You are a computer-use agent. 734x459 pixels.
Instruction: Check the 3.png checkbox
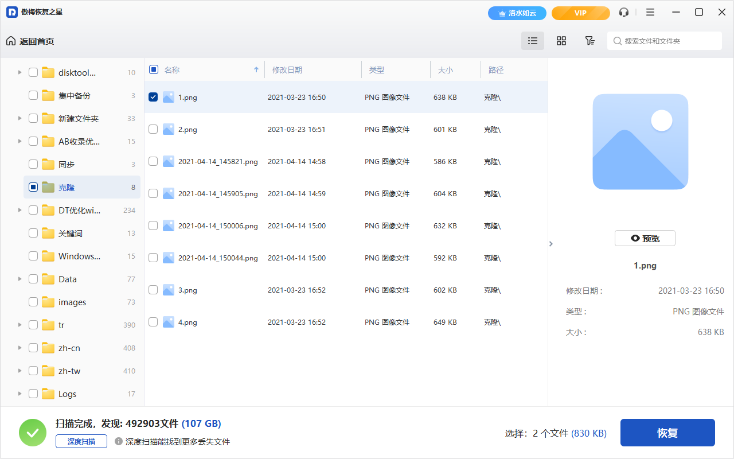point(153,290)
